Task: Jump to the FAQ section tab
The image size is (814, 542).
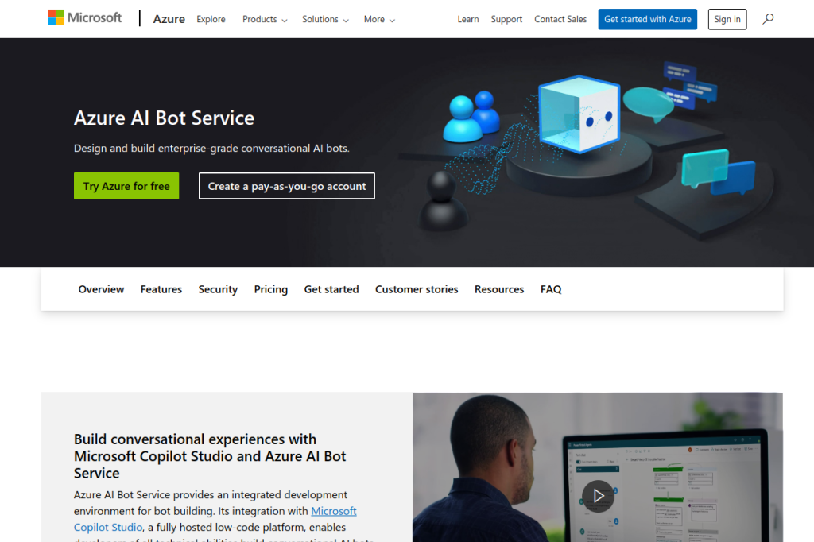Action: coord(551,289)
